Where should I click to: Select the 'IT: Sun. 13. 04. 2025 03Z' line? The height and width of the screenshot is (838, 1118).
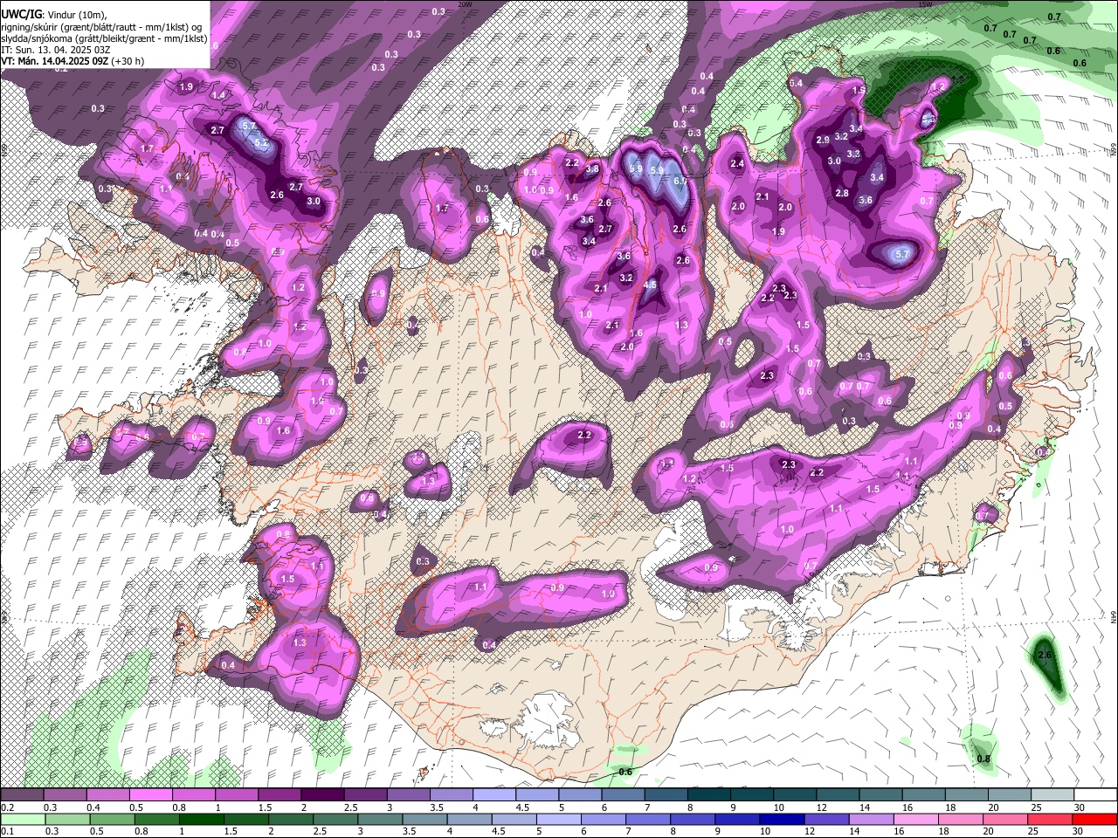click(55, 50)
